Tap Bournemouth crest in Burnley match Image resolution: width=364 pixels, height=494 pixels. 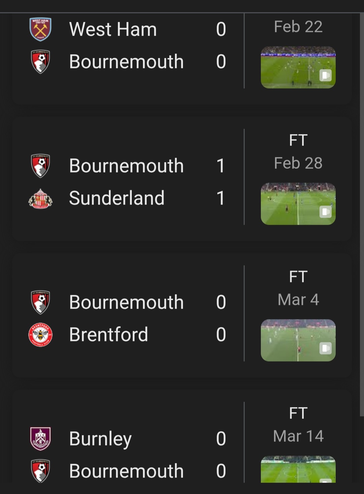click(40, 471)
